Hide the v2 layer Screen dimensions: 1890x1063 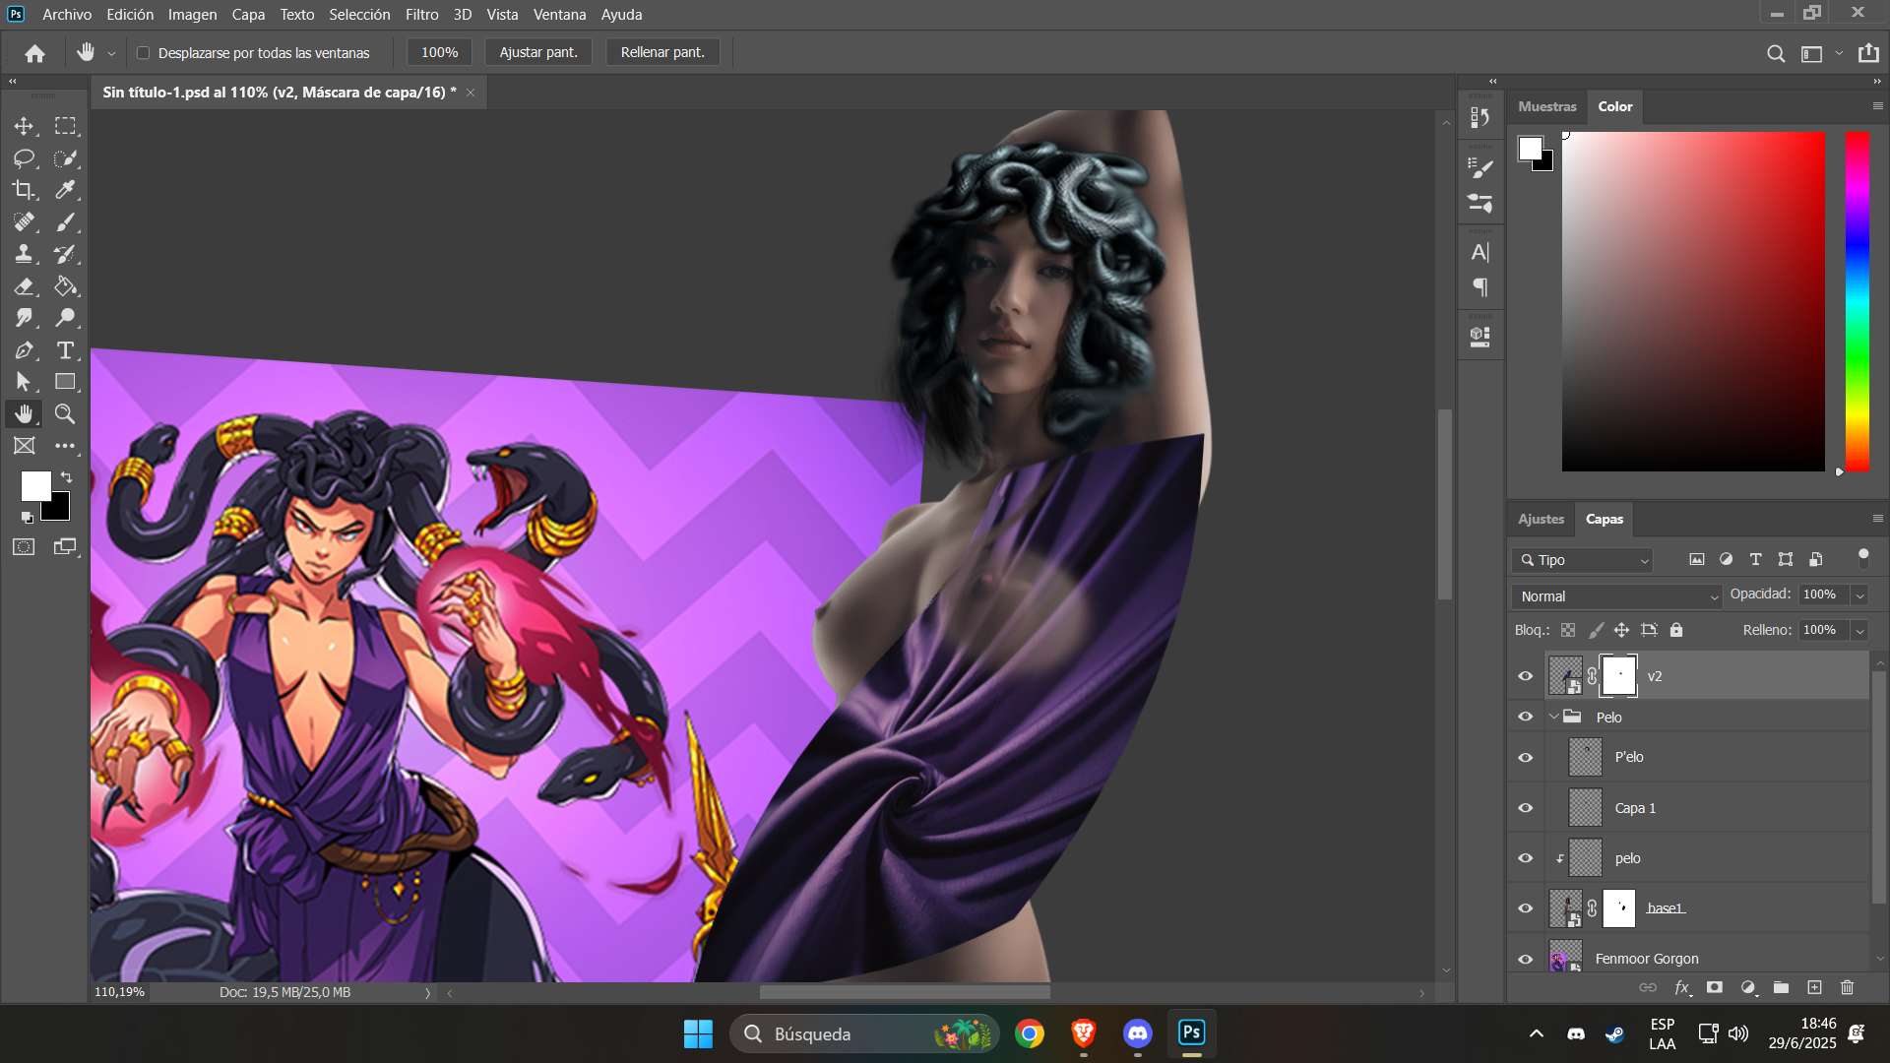pos(1526,676)
